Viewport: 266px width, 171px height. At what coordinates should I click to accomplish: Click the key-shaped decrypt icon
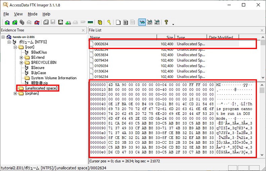coord(109,22)
